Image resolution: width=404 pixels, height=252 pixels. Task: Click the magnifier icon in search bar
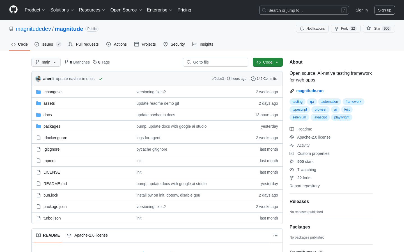point(264,10)
